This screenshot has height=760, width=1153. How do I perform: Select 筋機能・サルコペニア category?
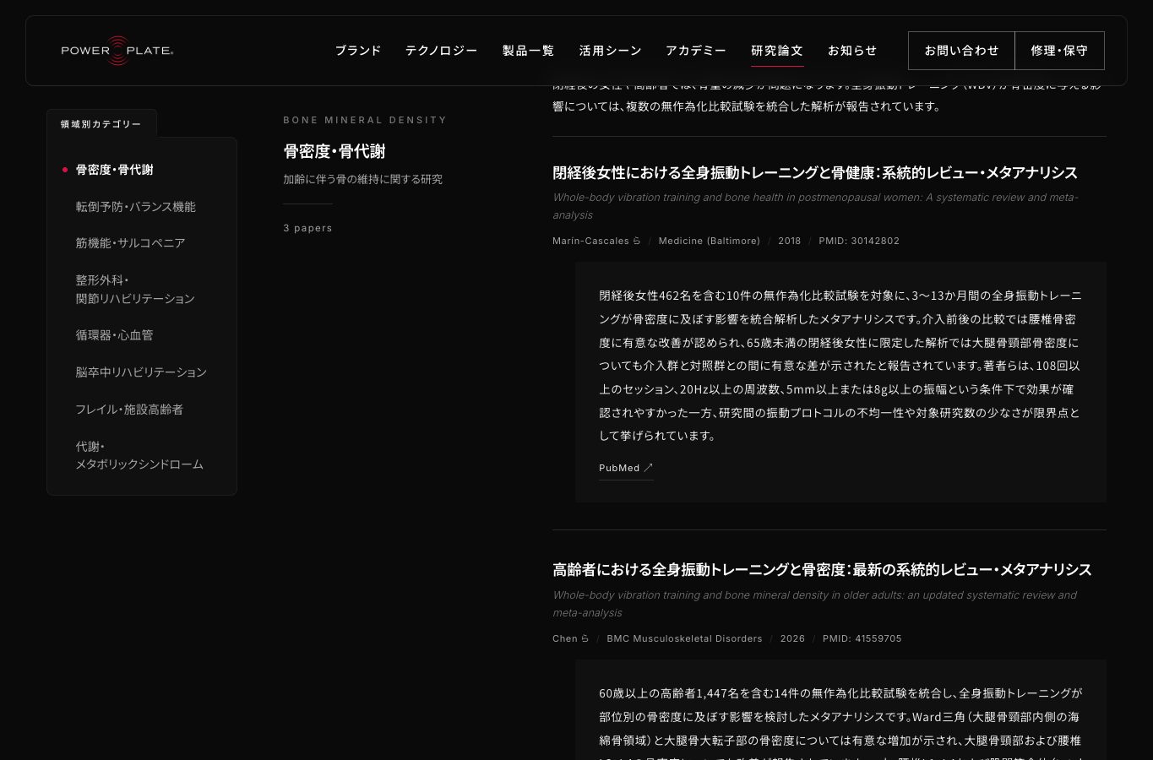click(x=130, y=243)
